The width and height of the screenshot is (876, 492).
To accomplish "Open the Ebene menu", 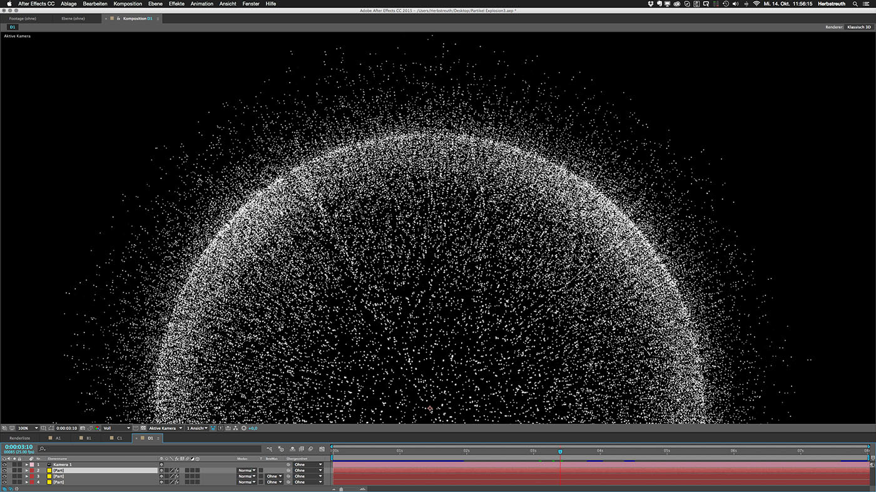I will [155, 4].
